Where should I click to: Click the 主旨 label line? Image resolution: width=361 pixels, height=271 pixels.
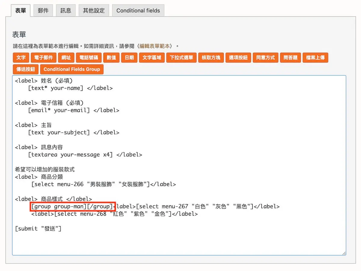[x=33, y=125]
